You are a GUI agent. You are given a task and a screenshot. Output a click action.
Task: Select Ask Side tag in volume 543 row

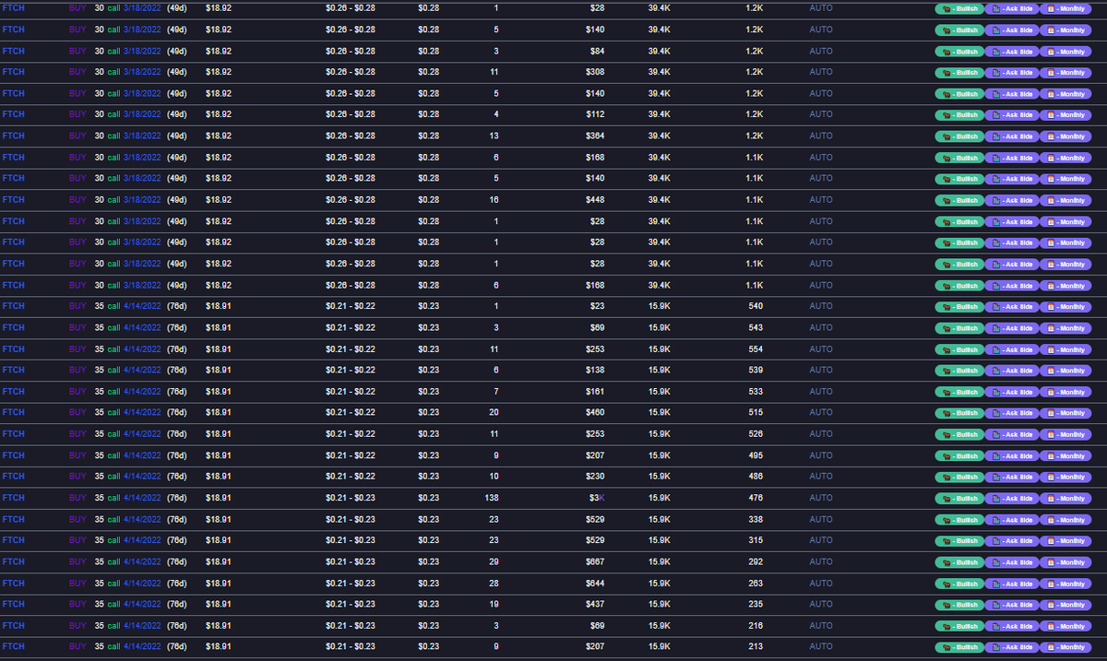(1012, 328)
